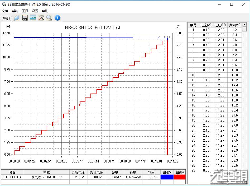
Task: Open the 设置 menu
Action: click(x=35, y=11)
